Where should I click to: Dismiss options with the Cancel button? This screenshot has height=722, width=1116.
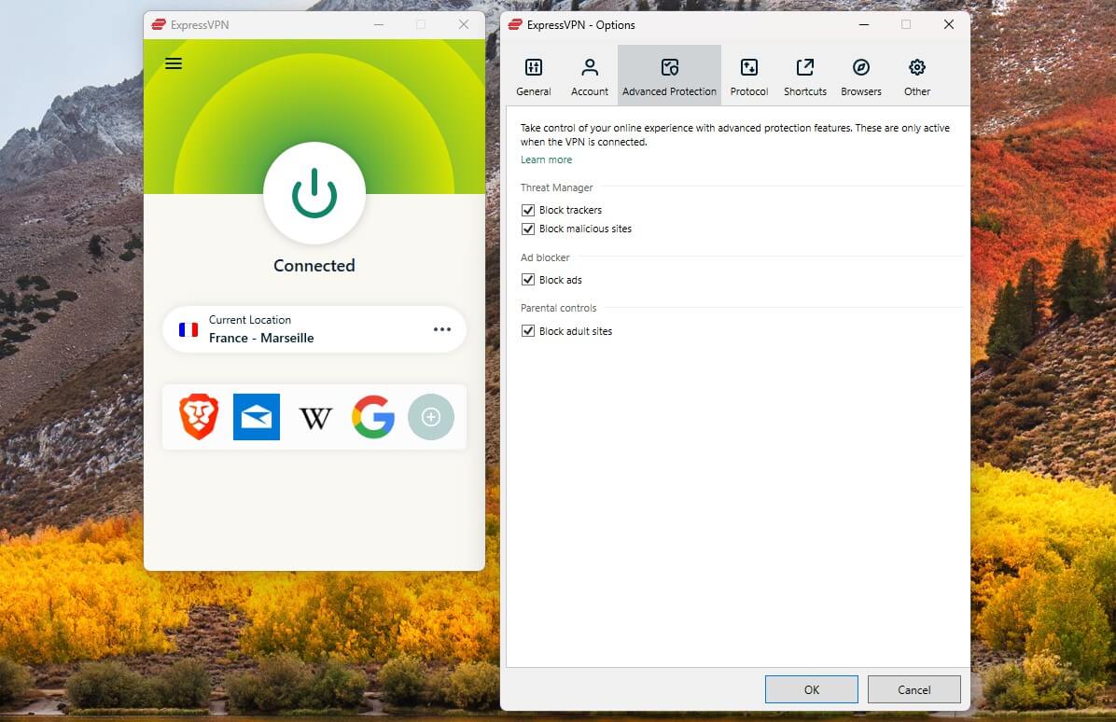pyautogui.click(x=914, y=689)
